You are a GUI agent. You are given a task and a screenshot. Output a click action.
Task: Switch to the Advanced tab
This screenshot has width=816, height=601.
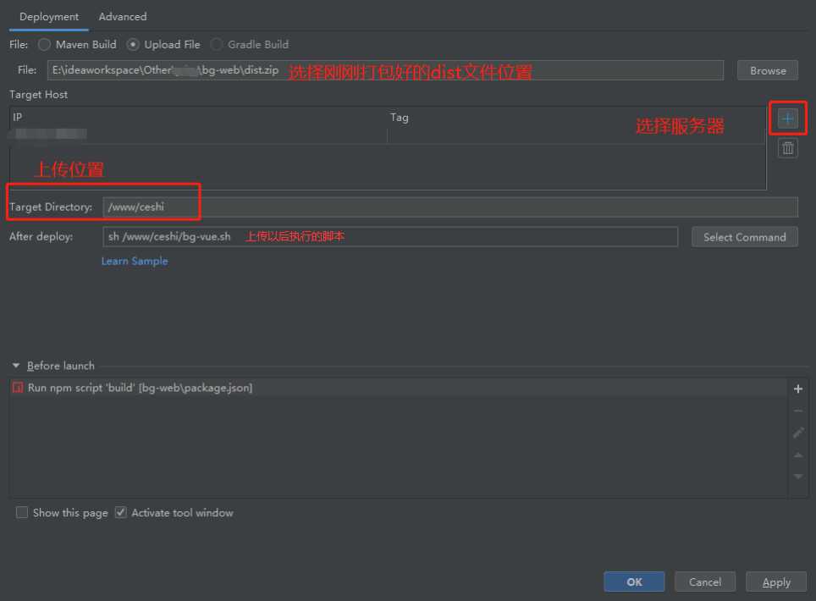pyautogui.click(x=122, y=17)
